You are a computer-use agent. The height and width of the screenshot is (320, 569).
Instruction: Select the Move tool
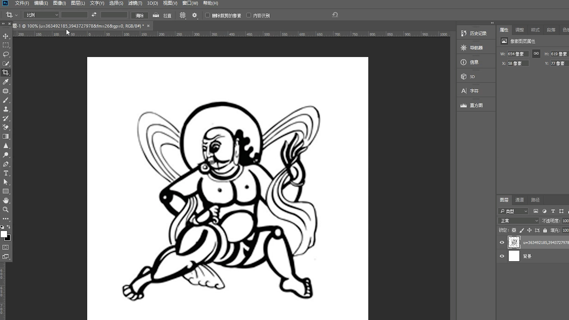coord(6,36)
